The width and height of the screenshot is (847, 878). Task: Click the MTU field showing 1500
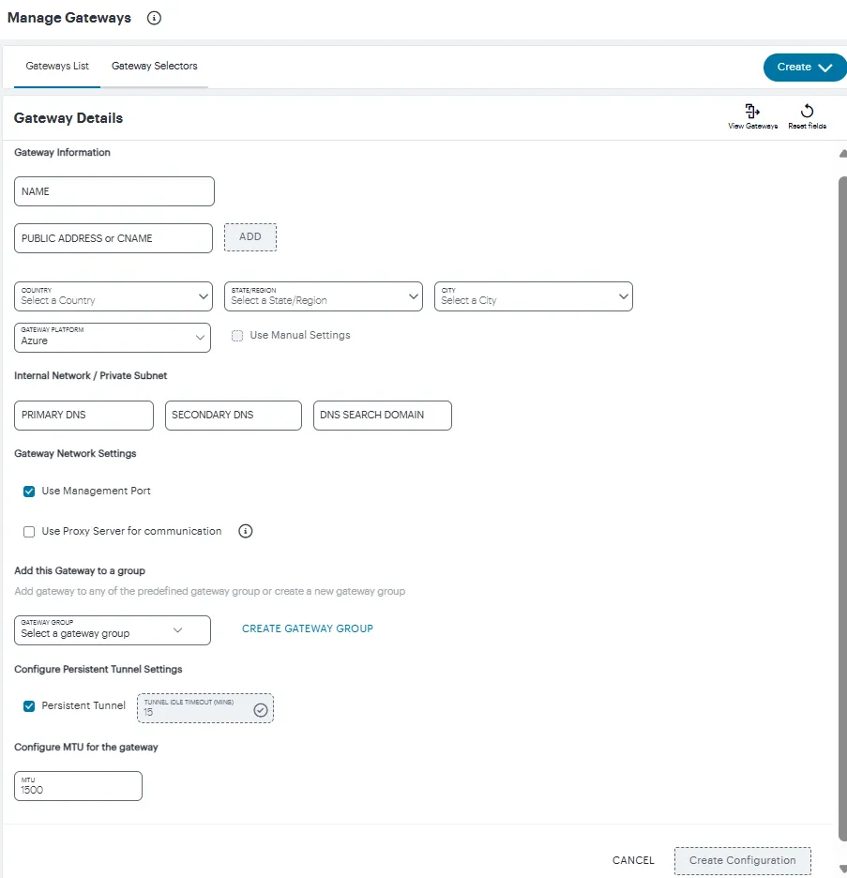pyautogui.click(x=78, y=786)
